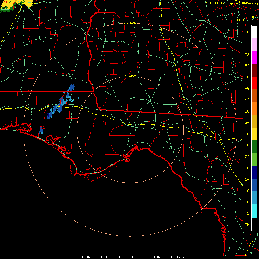The height and width of the screenshot is (259, 259).
Task: Click the 10 legend value
Action: [247, 191]
